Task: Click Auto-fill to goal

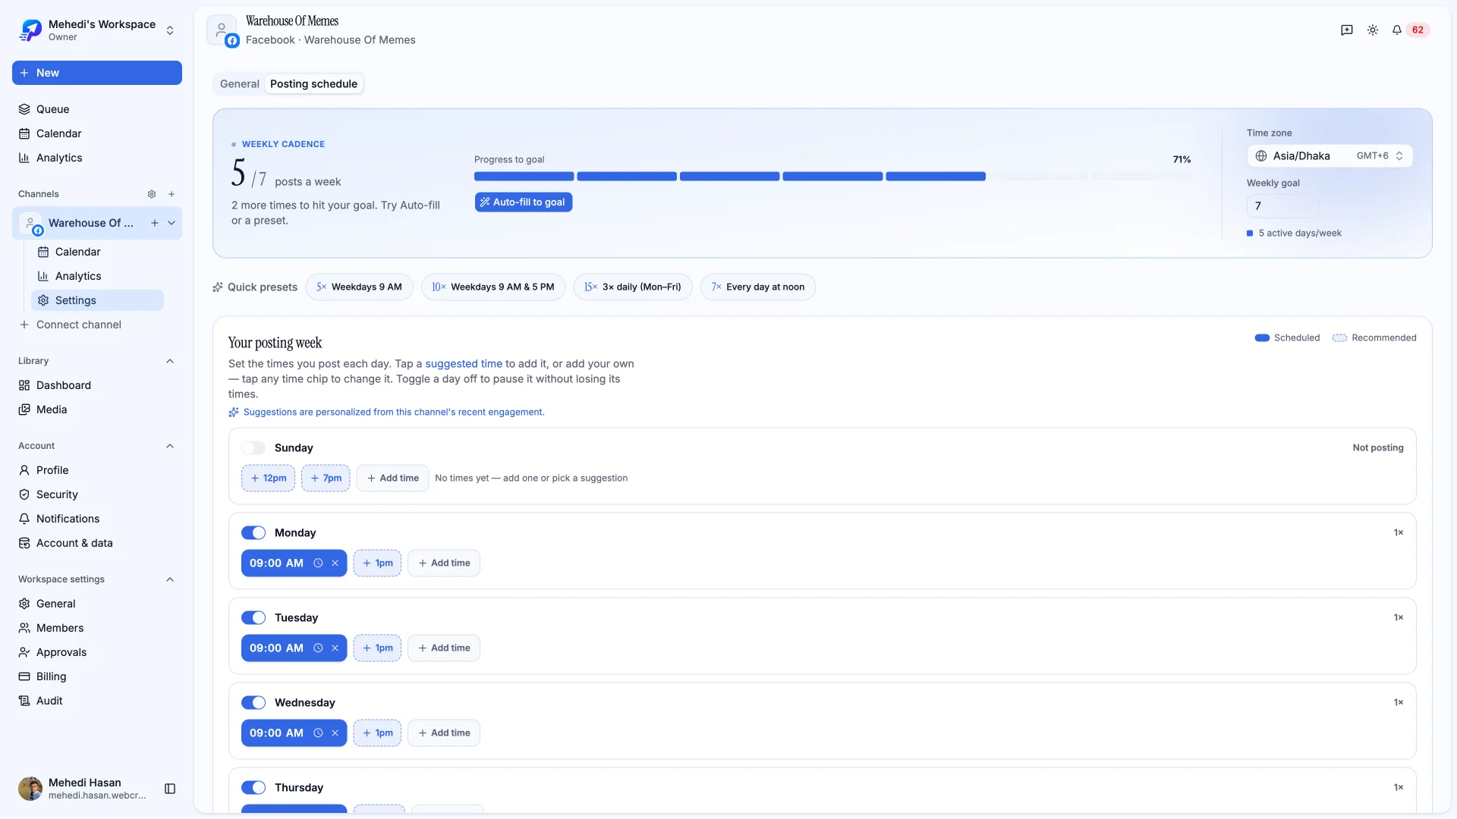Action: [524, 202]
